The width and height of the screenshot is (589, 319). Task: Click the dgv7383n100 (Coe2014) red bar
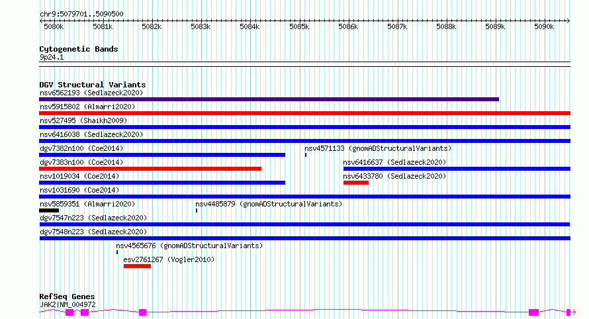click(150, 169)
